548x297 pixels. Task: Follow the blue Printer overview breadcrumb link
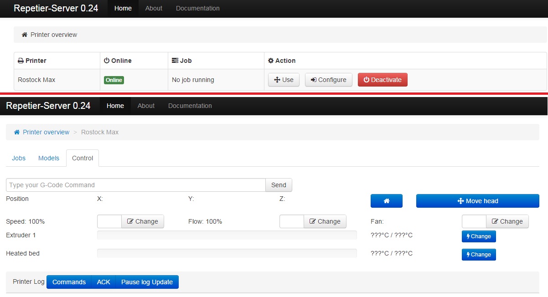pos(46,132)
